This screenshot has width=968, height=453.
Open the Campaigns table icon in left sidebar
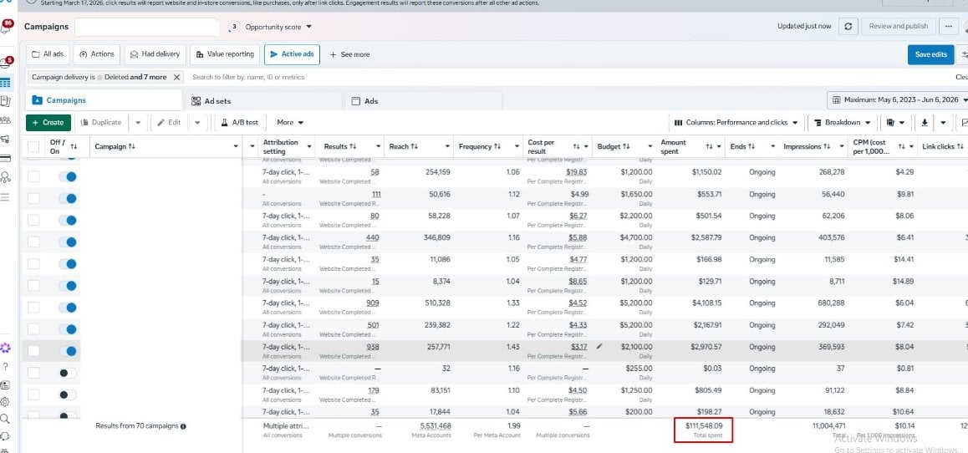(x=6, y=83)
